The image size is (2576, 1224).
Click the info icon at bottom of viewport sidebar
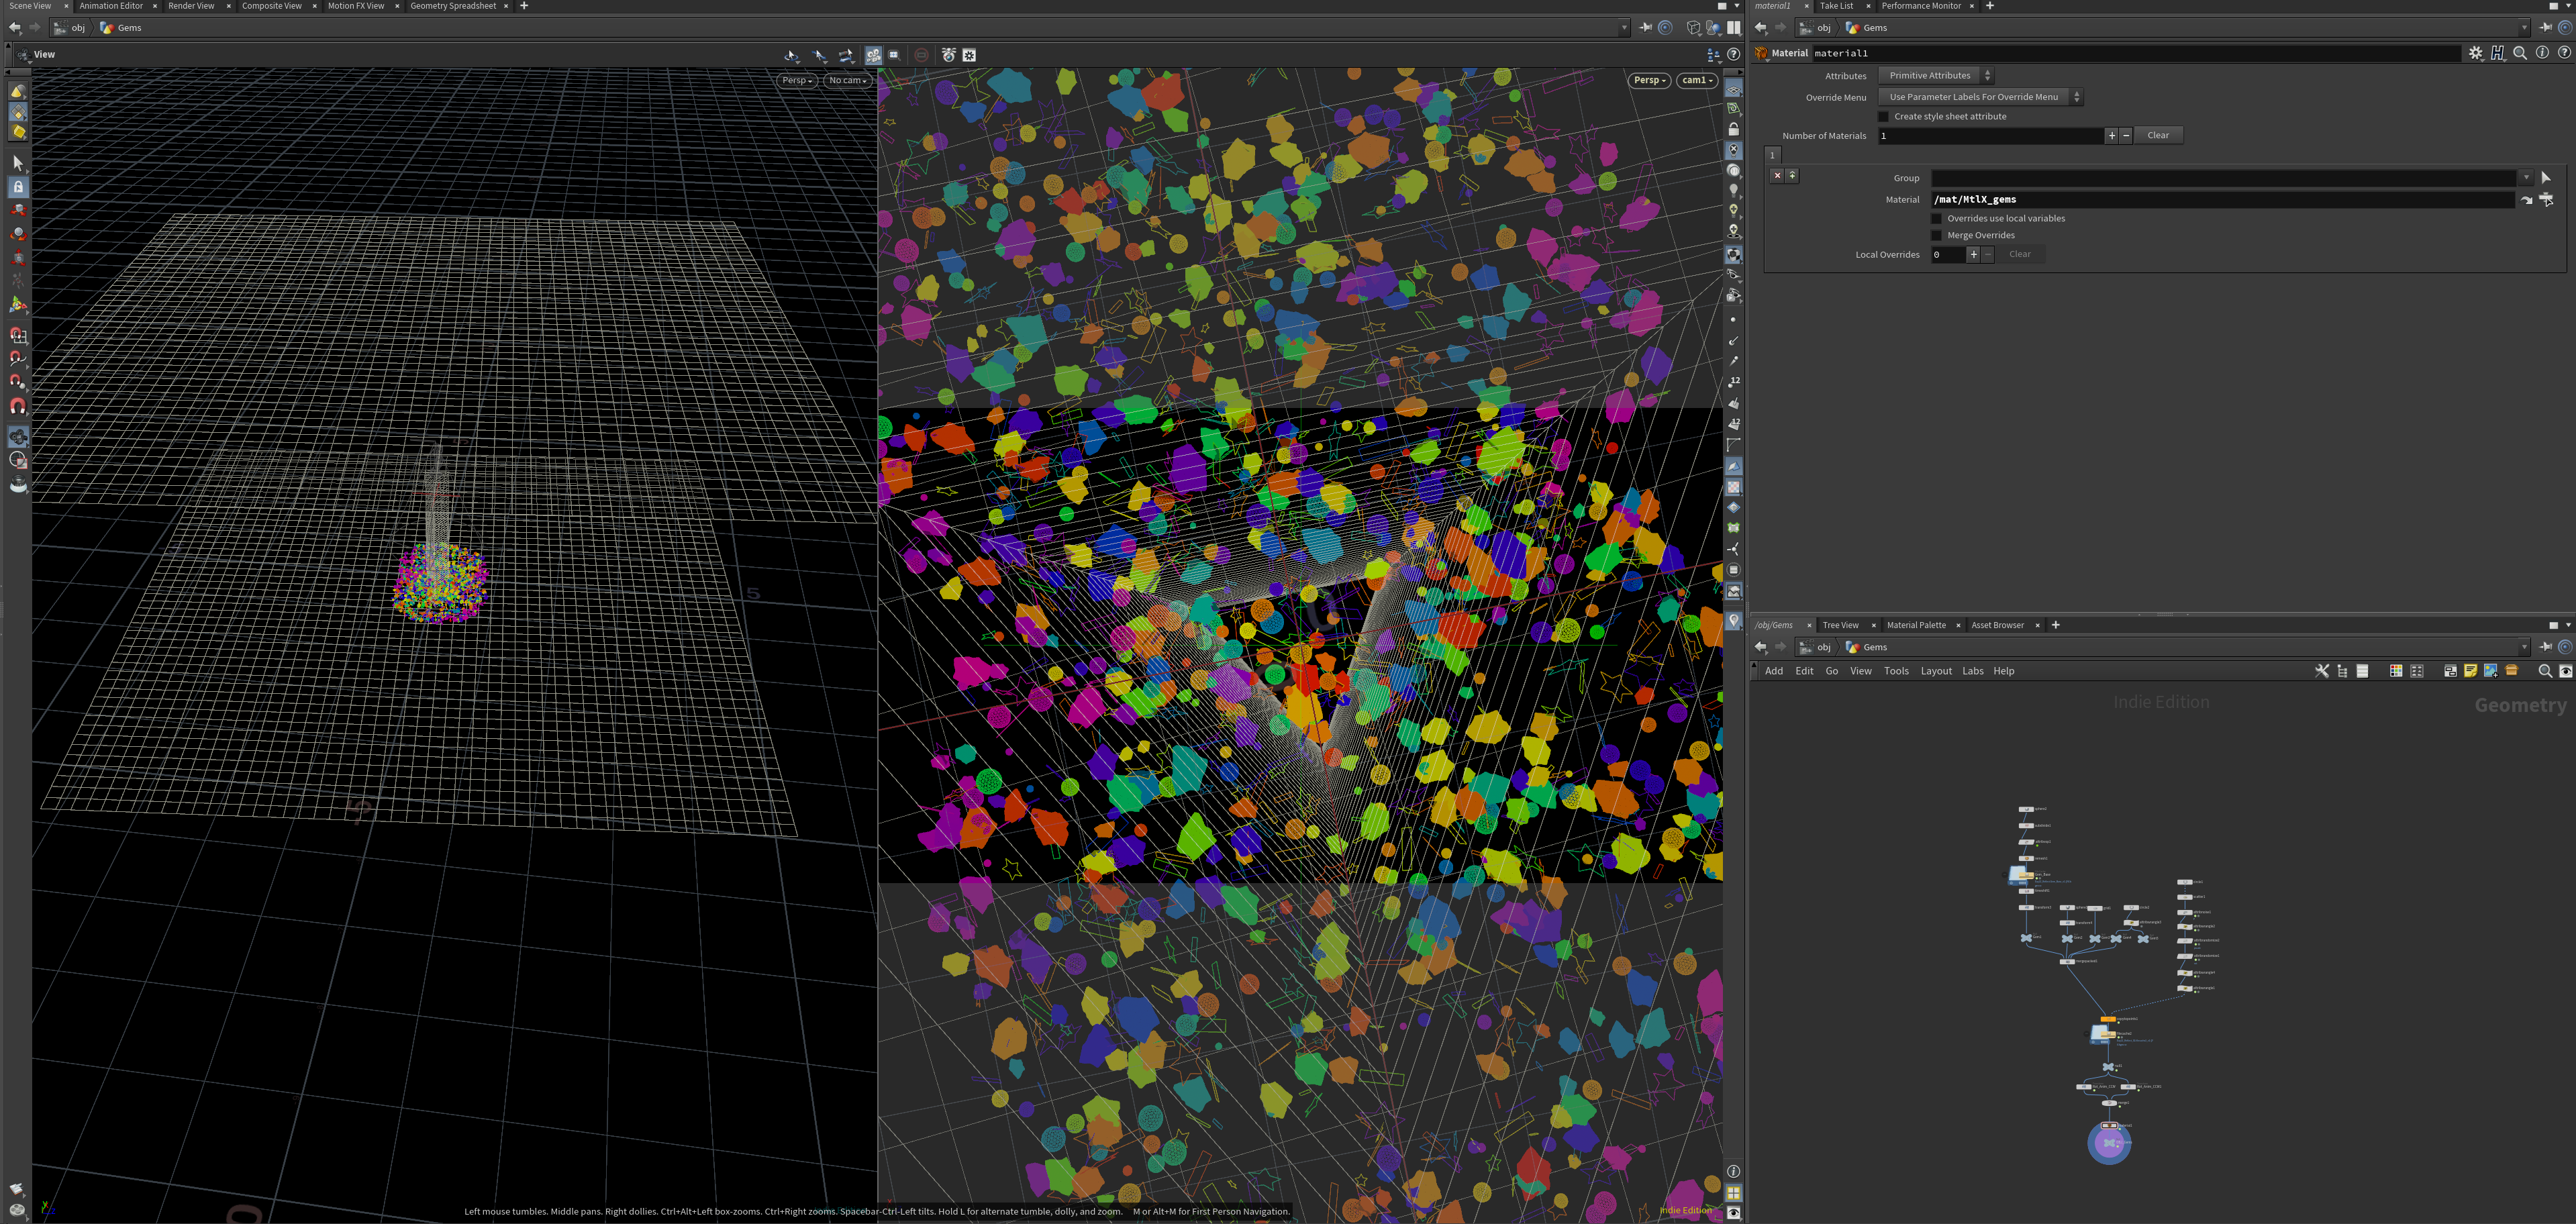(x=1733, y=1171)
